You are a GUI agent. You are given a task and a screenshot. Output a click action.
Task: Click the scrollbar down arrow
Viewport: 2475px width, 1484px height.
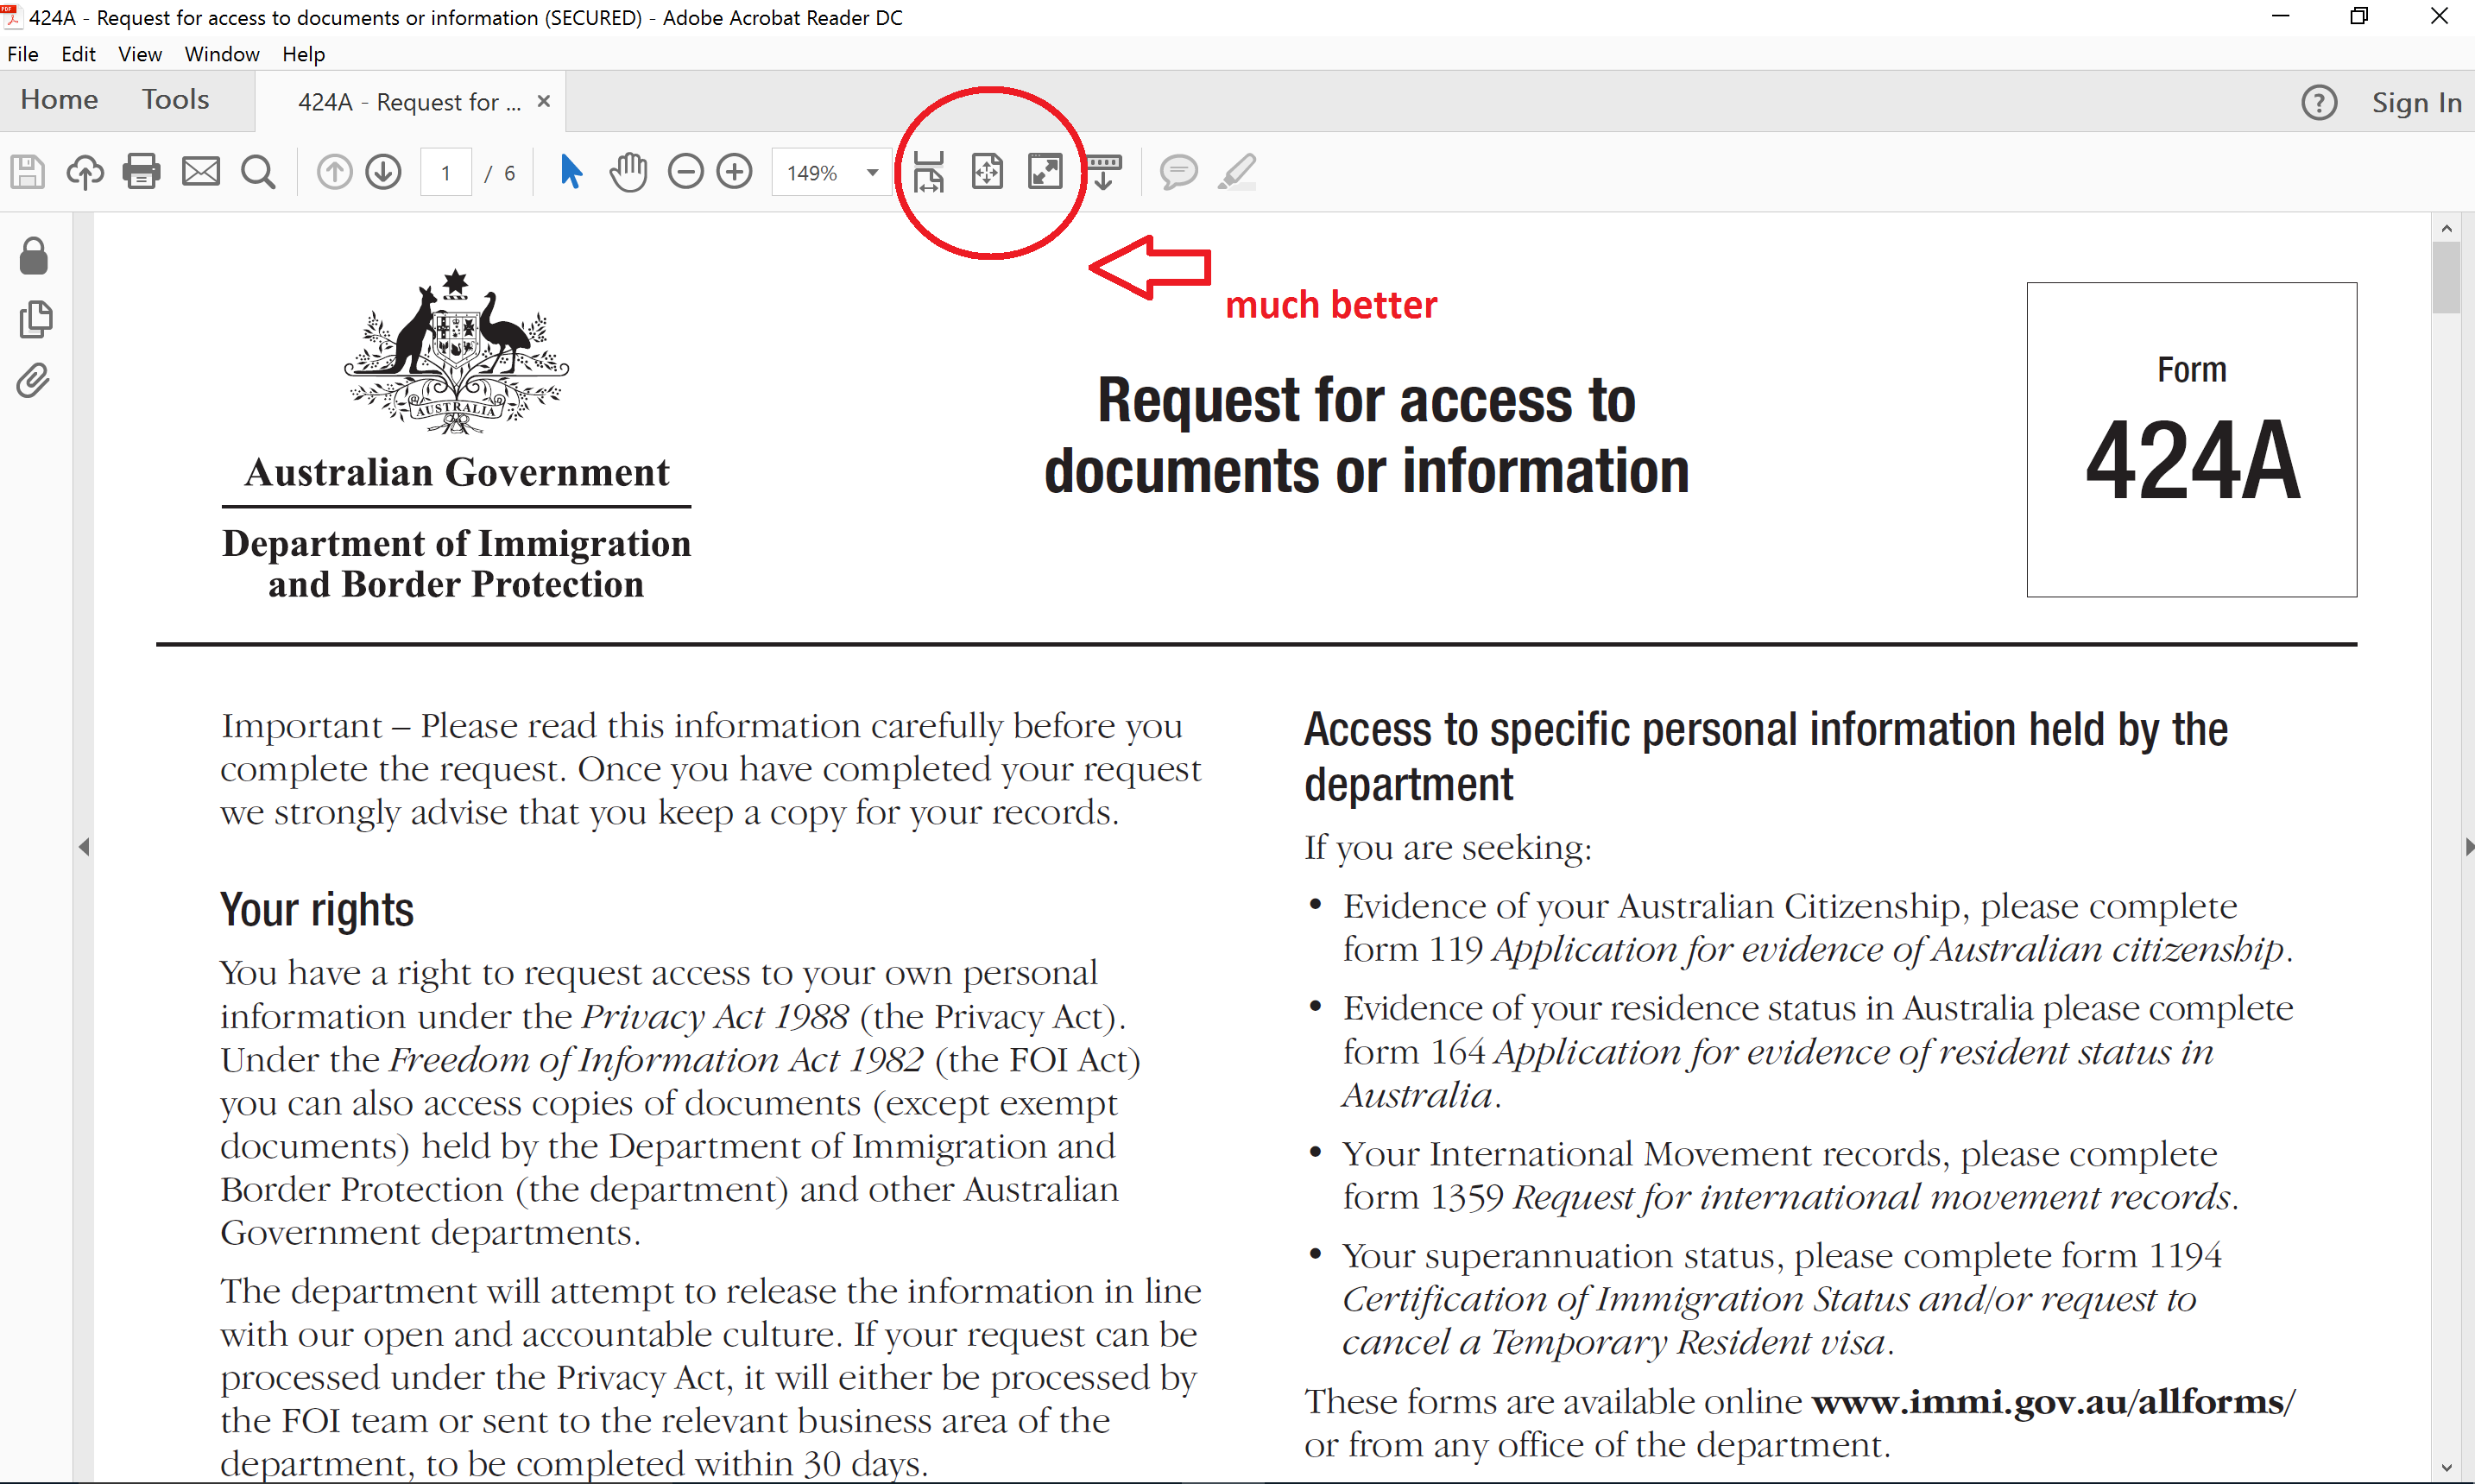(x=2446, y=1468)
